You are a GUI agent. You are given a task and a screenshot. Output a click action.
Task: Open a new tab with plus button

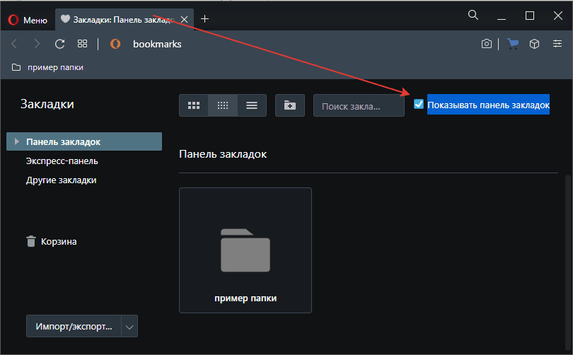click(x=204, y=19)
